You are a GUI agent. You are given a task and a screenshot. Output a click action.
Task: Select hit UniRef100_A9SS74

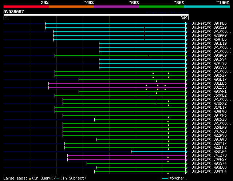click(209, 164)
